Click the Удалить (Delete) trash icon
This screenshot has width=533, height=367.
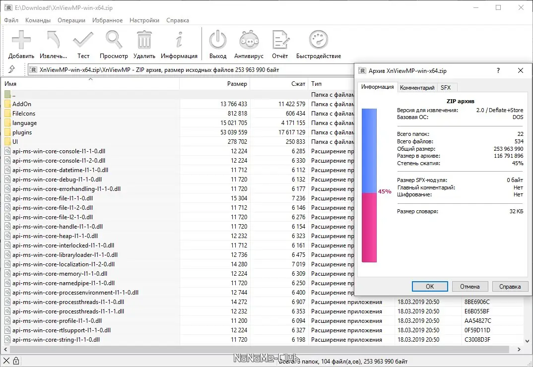(144, 40)
